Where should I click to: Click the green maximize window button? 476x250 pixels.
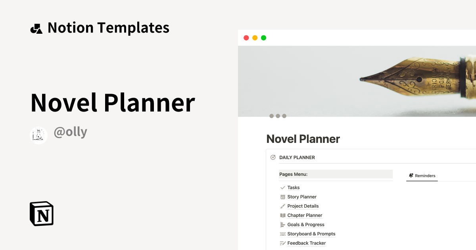[264, 38]
